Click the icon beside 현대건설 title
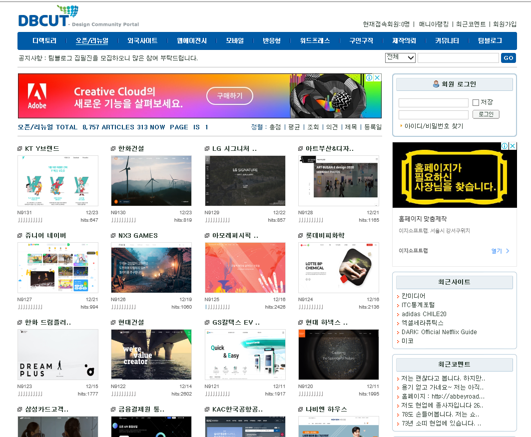Viewport: 531px width, 437px height. tap(113, 323)
